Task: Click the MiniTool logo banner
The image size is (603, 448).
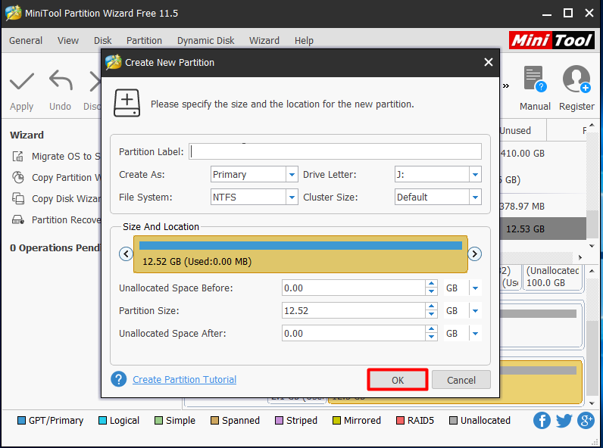Action: pos(551,40)
